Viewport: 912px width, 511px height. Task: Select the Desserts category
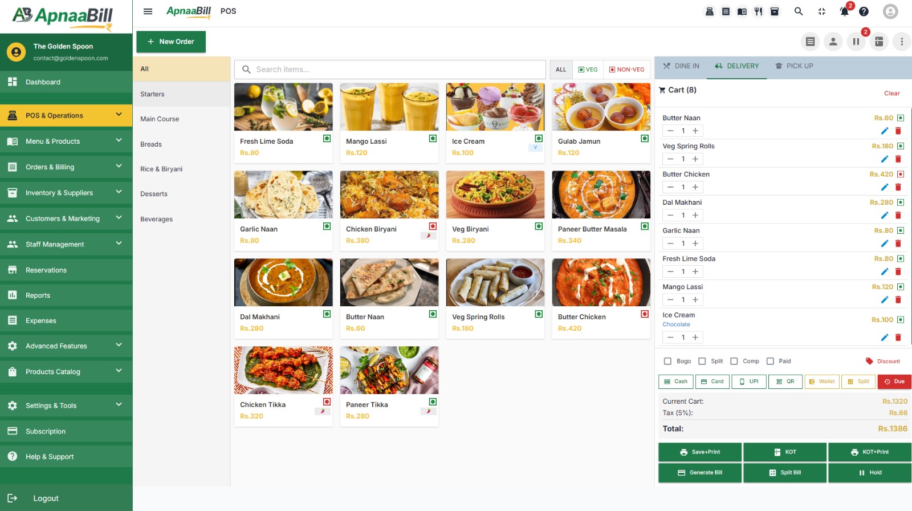pos(154,194)
